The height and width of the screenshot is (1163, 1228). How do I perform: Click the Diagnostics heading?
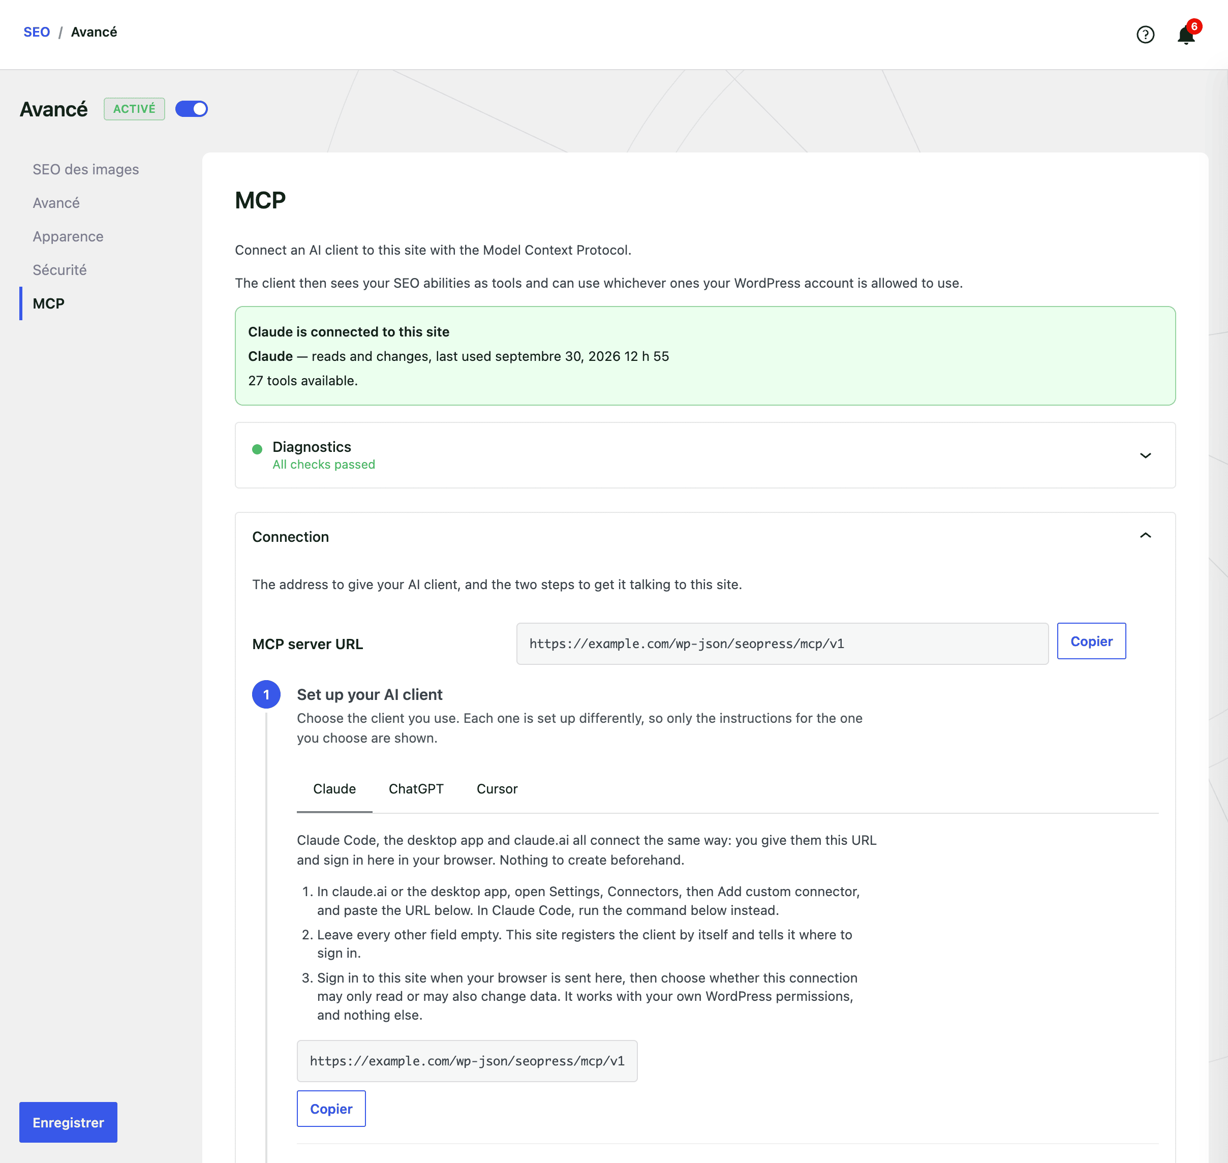tap(312, 447)
